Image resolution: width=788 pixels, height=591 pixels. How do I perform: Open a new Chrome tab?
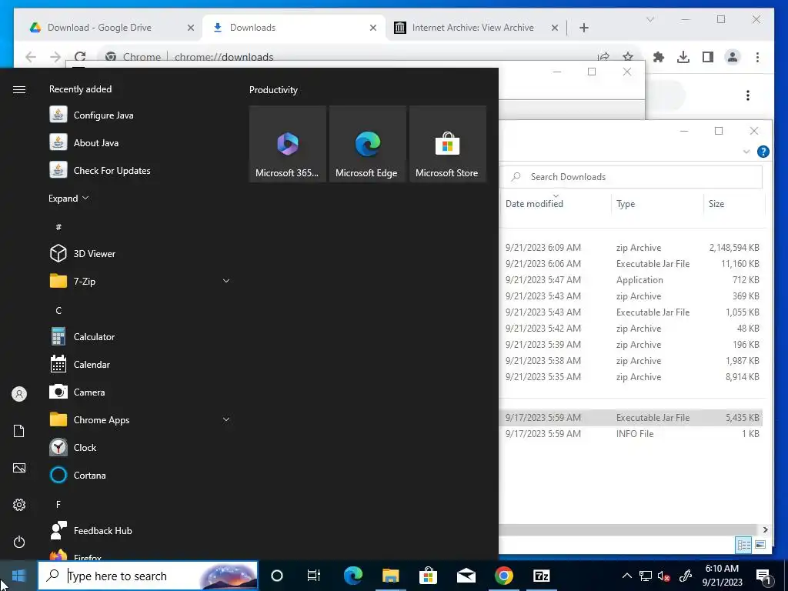[x=583, y=28]
